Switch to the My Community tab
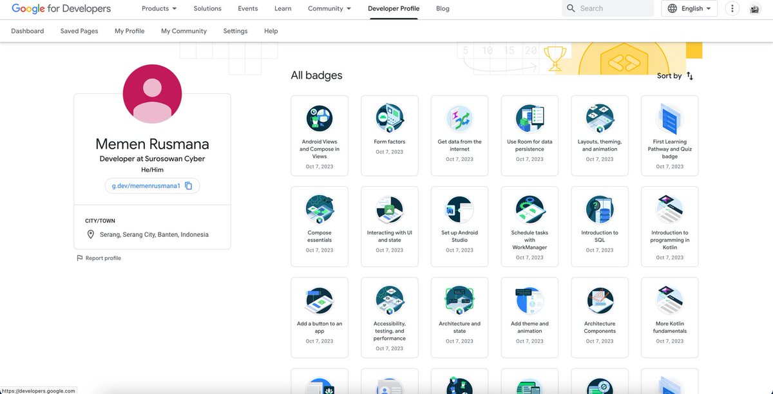 coord(184,31)
